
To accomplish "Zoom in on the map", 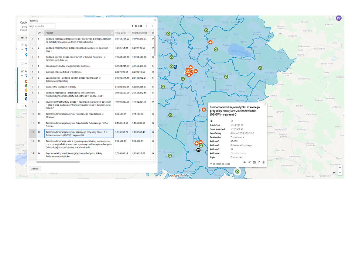I will click(x=340, y=167).
